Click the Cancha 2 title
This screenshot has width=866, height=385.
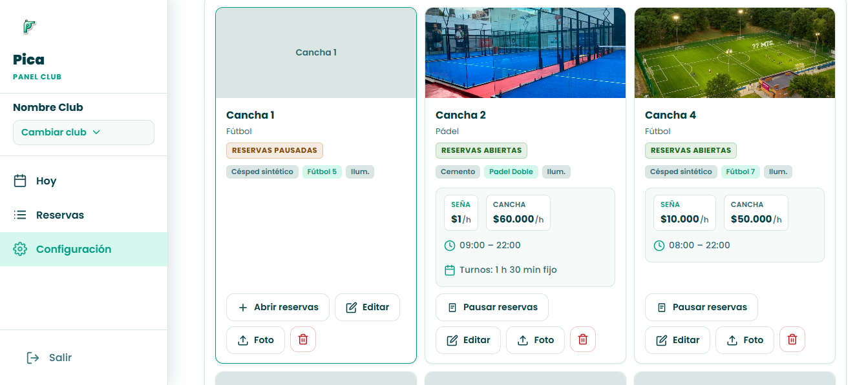[x=461, y=115]
